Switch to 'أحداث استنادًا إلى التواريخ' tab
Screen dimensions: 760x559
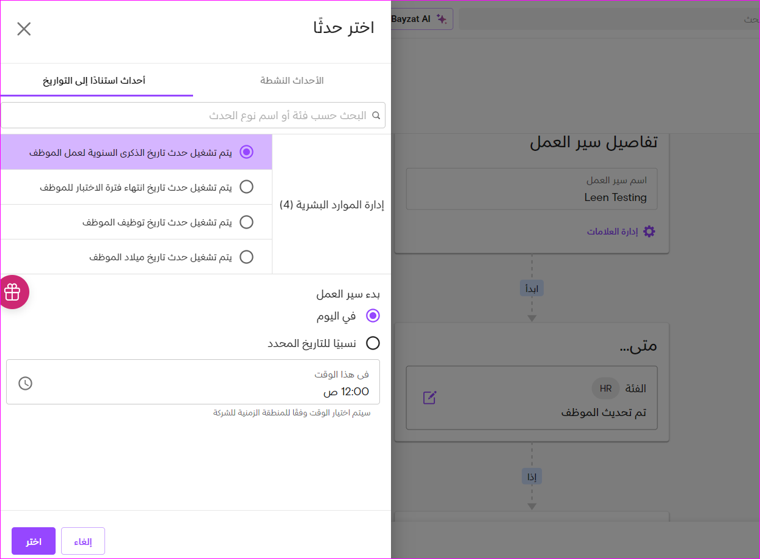click(x=94, y=81)
